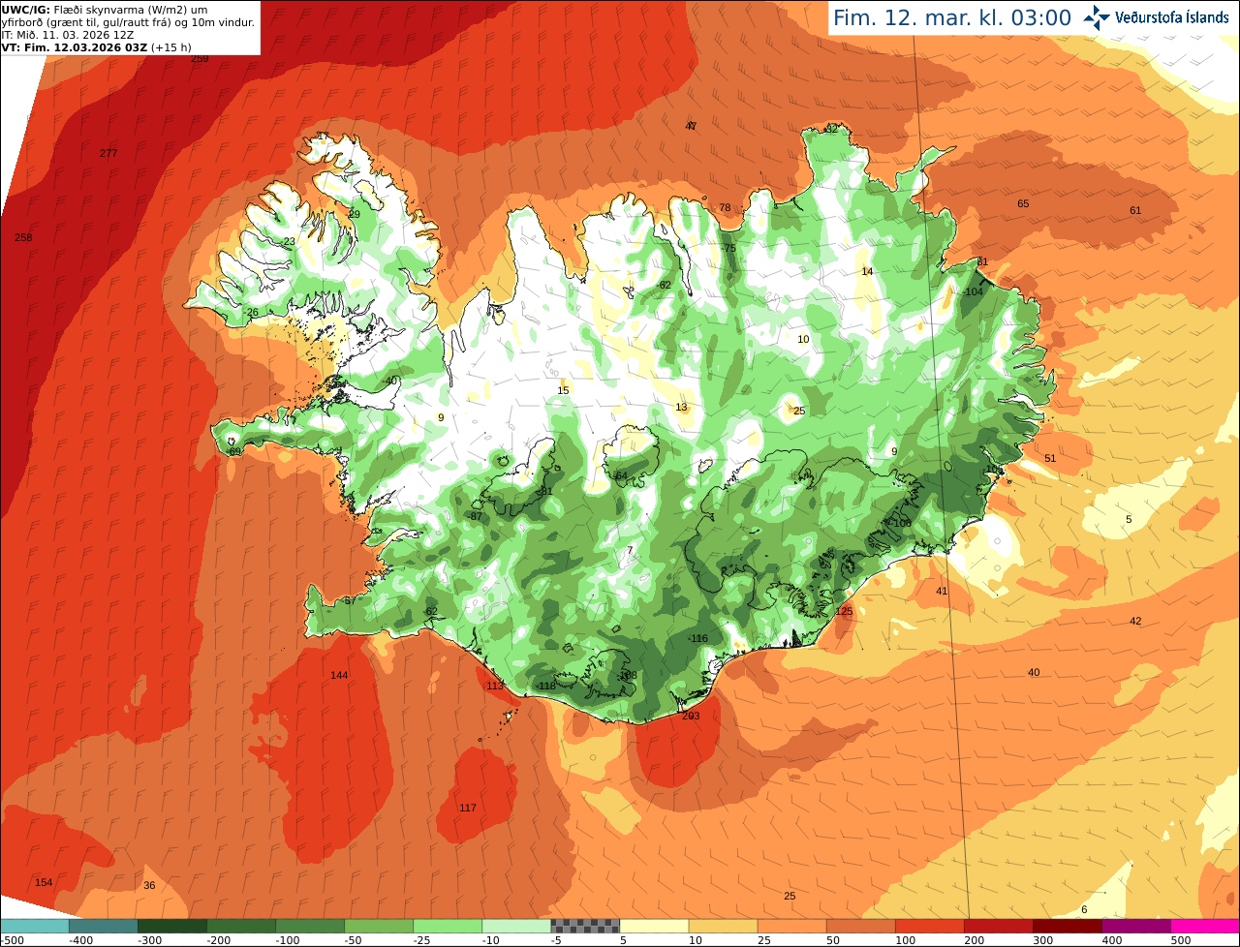Click the map value 144 southwest offshore

pyautogui.click(x=339, y=675)
